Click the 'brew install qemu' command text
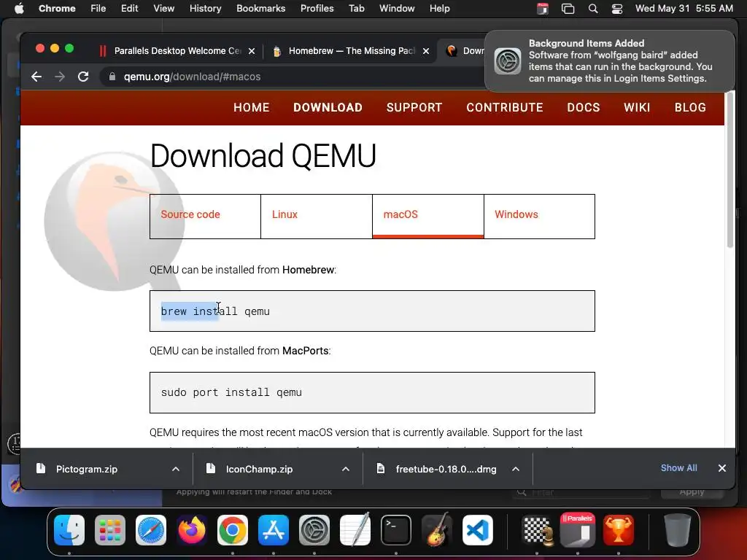 (x=215, y=311)
